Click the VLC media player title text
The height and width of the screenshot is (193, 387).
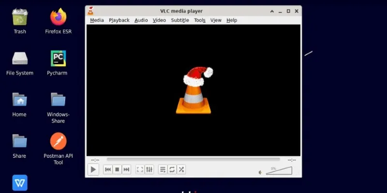[181, 11]
